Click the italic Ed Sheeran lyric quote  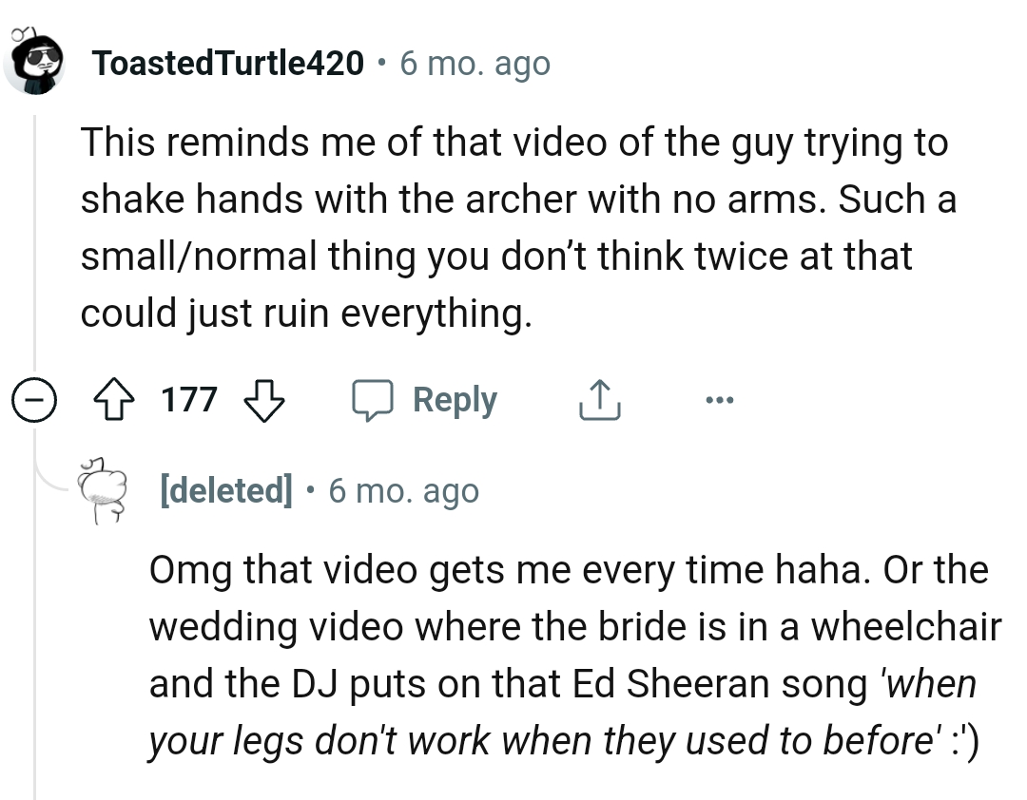coord(561,713)
